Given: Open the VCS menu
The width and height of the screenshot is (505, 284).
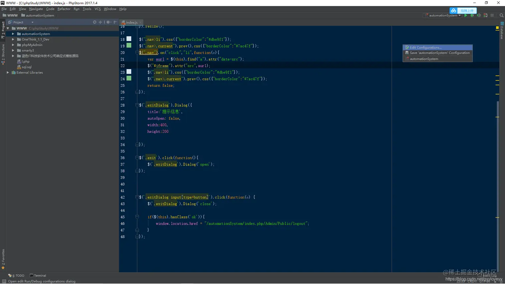Looking at the screenshot, I should pos(98,9).
